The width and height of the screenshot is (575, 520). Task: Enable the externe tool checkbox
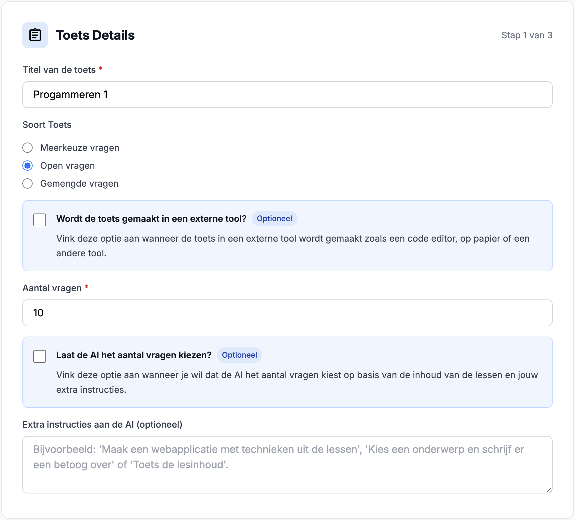(x=39, y=220)
